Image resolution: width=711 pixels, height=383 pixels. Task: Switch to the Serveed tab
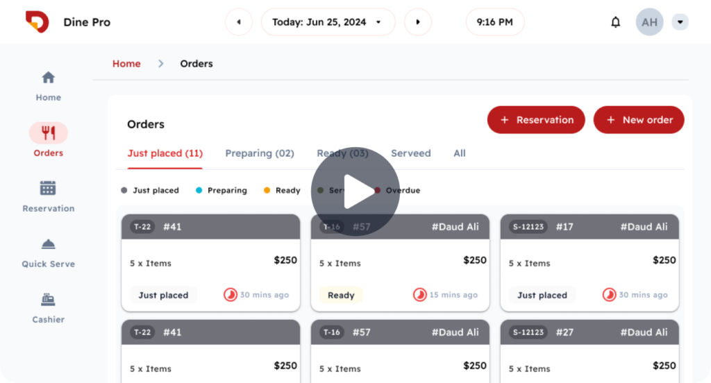pos(411,153)
